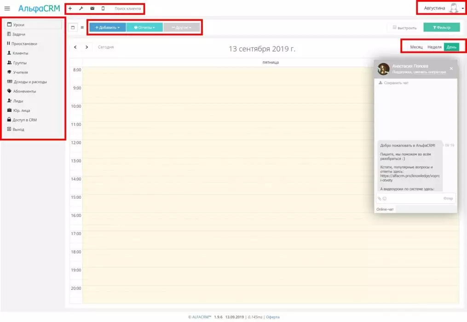Switch to Неделя view
The width and height of the screenshot is (467, 322).
[434, 47]
